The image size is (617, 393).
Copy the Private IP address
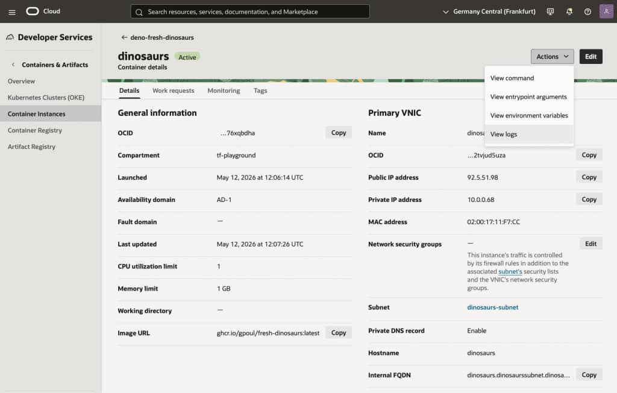[x=589, y=200]
